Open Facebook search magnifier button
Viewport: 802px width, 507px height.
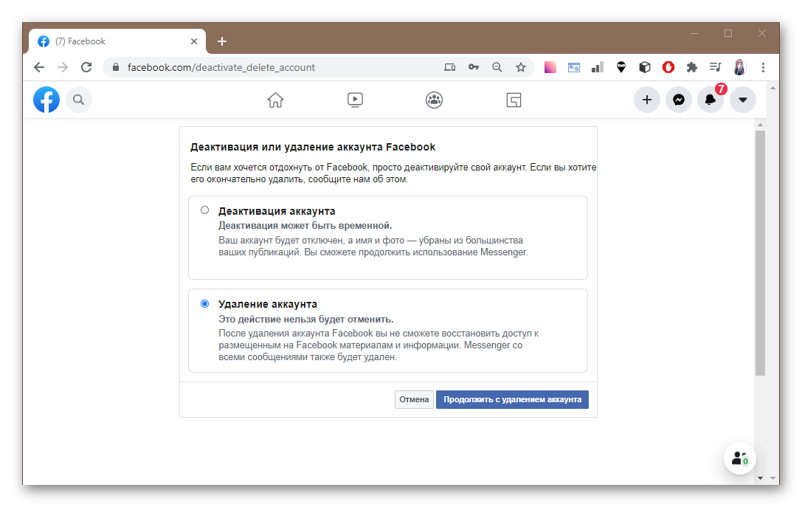[x=79, y=100]
